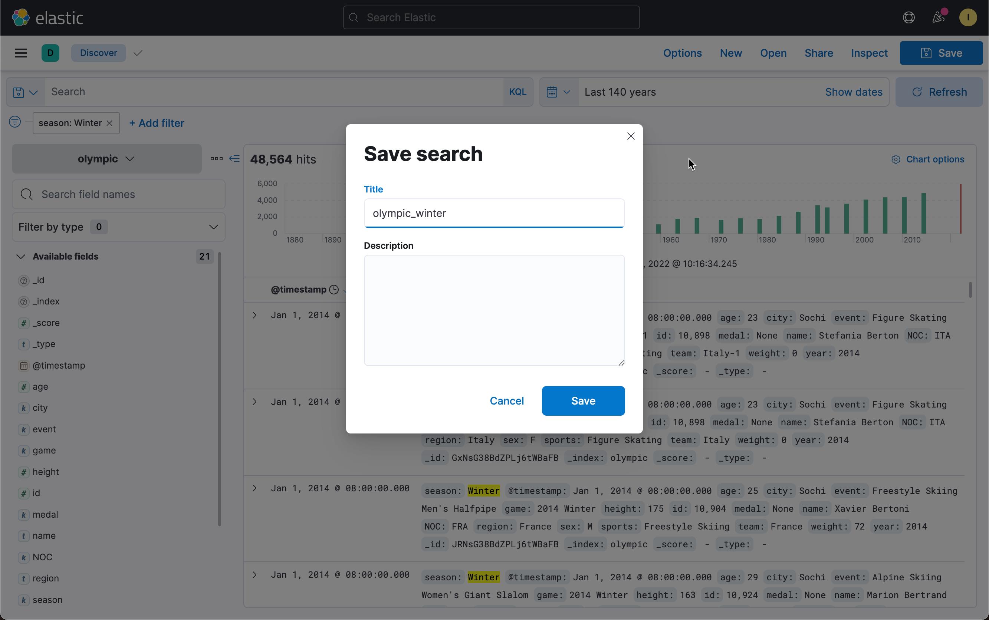Click the Chart options gear icon
989x620 pixels.
(896, 159)
